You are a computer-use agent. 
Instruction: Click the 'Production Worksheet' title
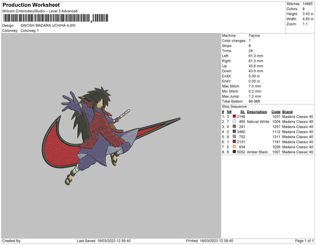pos(31,5)
